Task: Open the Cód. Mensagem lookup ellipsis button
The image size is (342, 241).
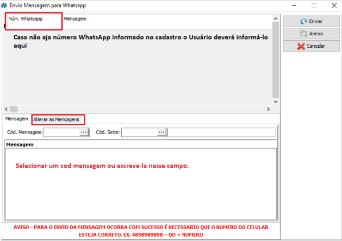Action: coord(84,132)
